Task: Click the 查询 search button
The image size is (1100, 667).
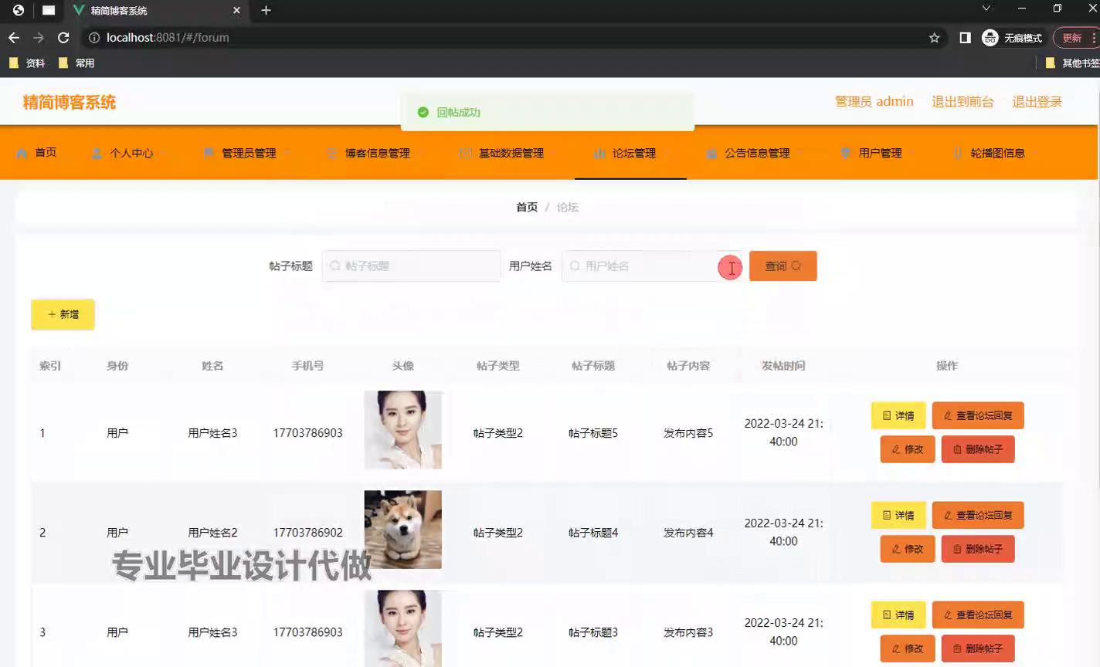Action: pos(783,266)
